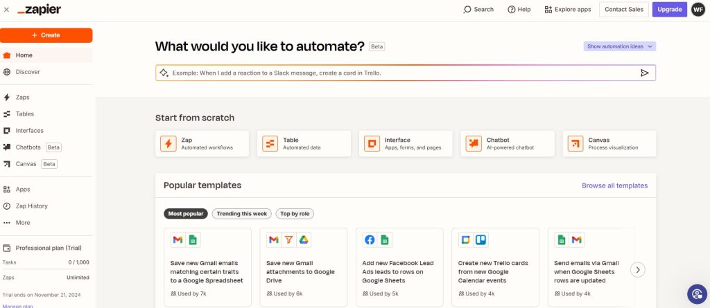Screen dimensions: 710x308
Task: Click the orange Create button
Action: tap(46, 35)
